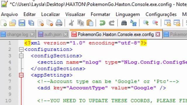This screenshot has height=105, width=187.
Task: Switch to the auth.json tab
Action: [53, 34]
